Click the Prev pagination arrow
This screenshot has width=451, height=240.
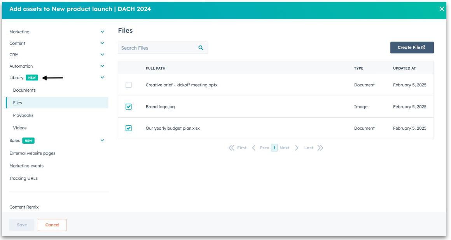[253, 148]
